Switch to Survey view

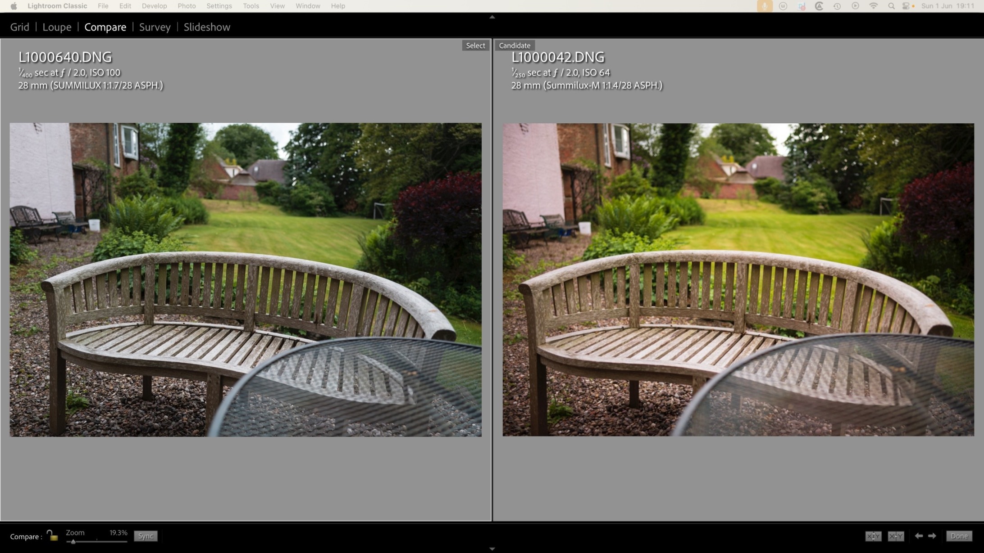(x=155, y=27)
